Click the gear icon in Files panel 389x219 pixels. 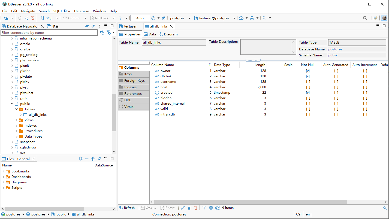tap(80, 159)
